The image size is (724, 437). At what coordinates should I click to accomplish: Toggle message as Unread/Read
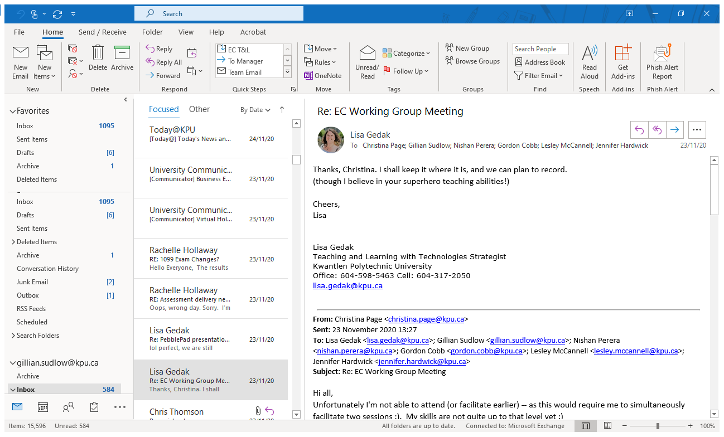click(366, 61)
